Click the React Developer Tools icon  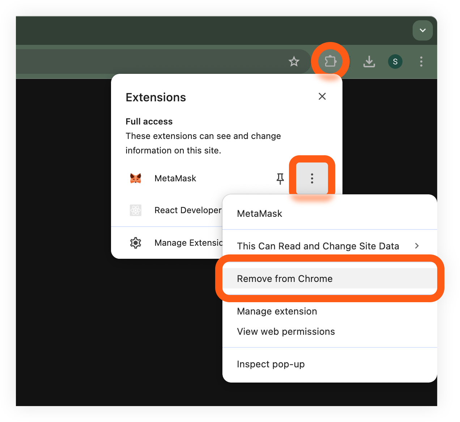tap(136, 210)
